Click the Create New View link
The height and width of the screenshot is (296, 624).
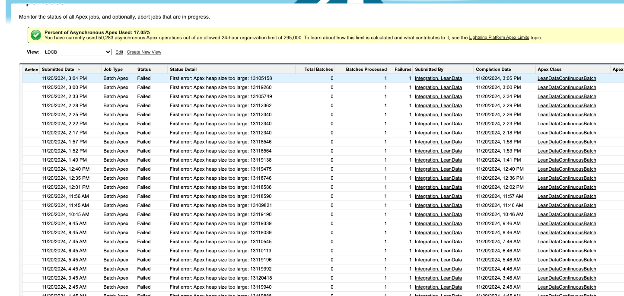coord(144,52)
